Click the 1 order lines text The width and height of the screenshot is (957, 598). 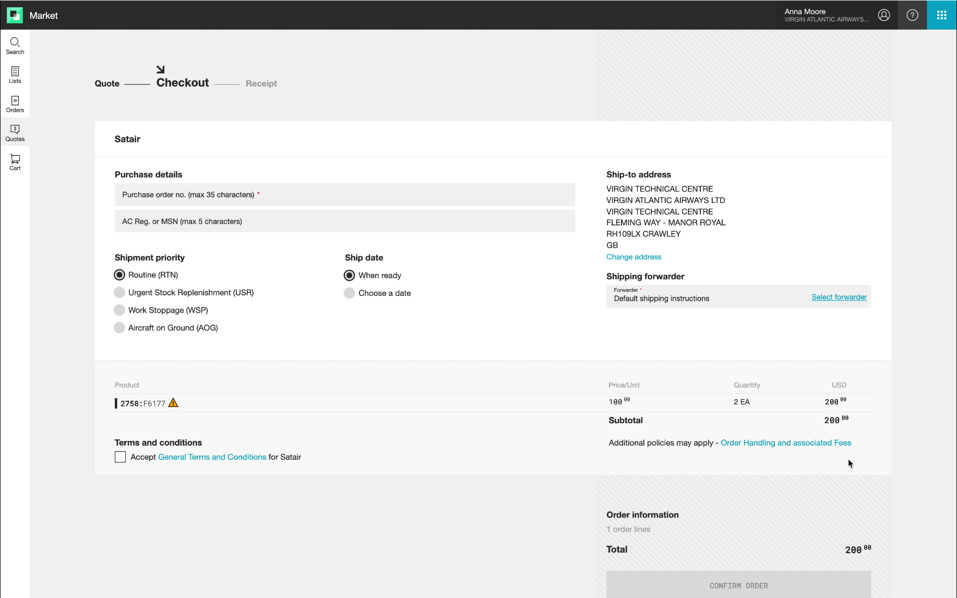pos(628,529)
